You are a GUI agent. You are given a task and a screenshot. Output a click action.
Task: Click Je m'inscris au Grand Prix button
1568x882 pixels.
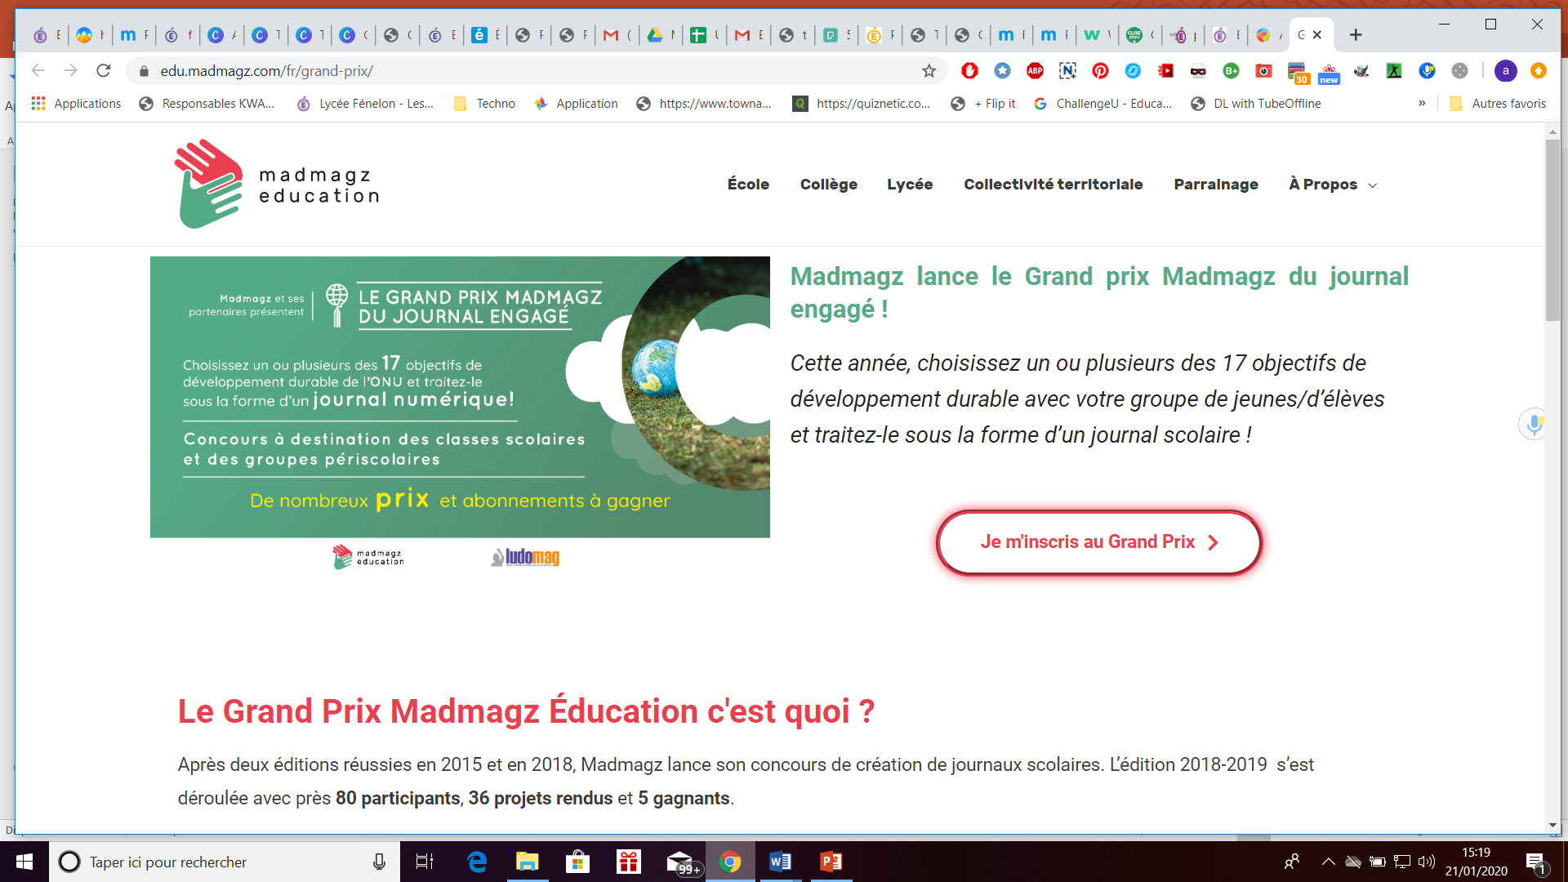(x=1098, y=542)
